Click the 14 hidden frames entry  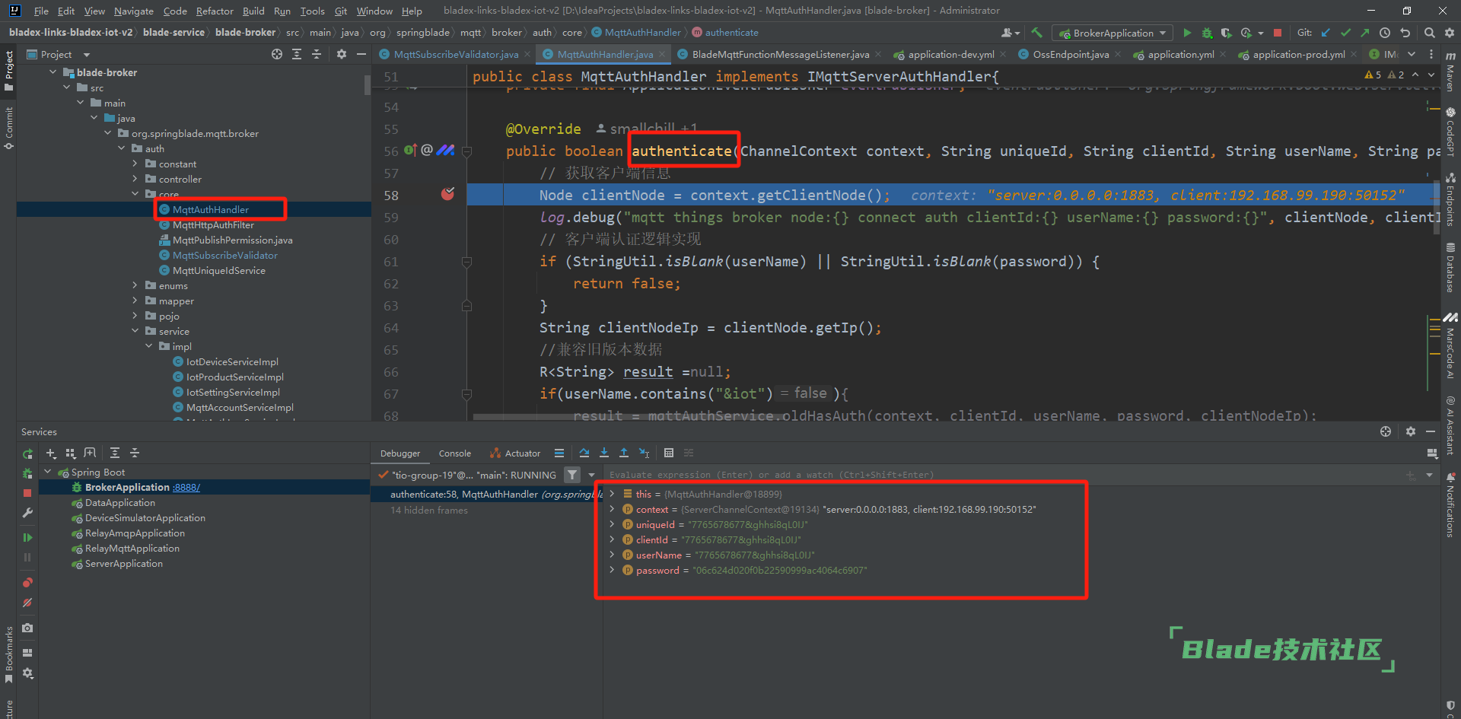[x=429, y=510]
